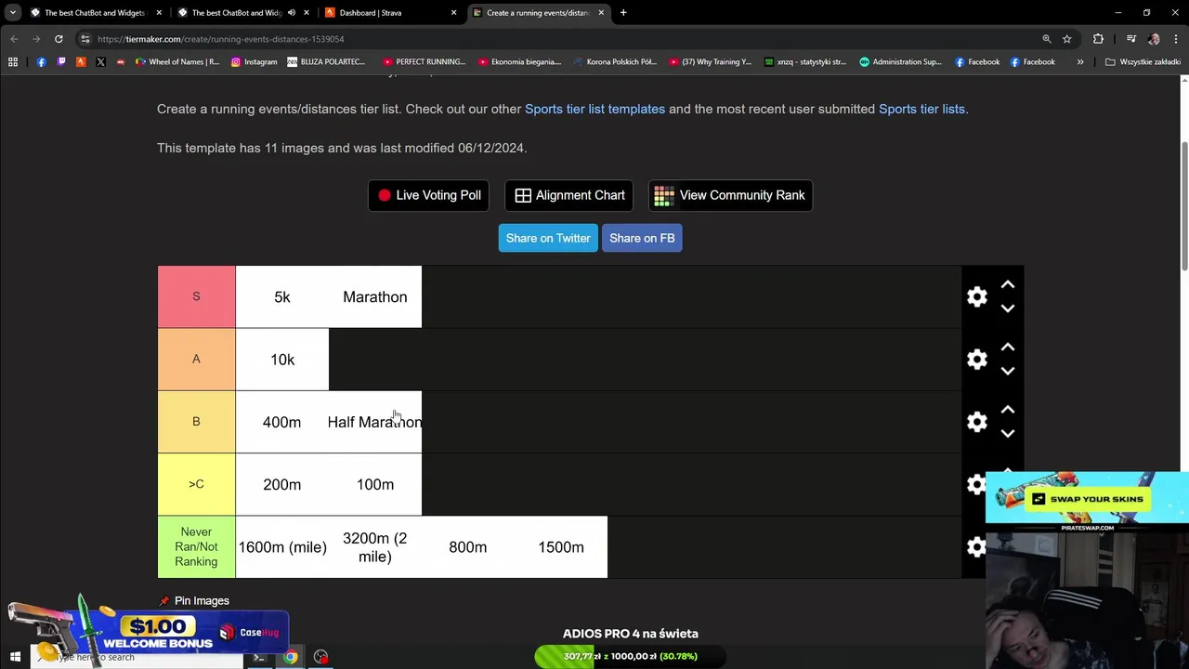Open settings gear for S tier row

coord(976,296)
